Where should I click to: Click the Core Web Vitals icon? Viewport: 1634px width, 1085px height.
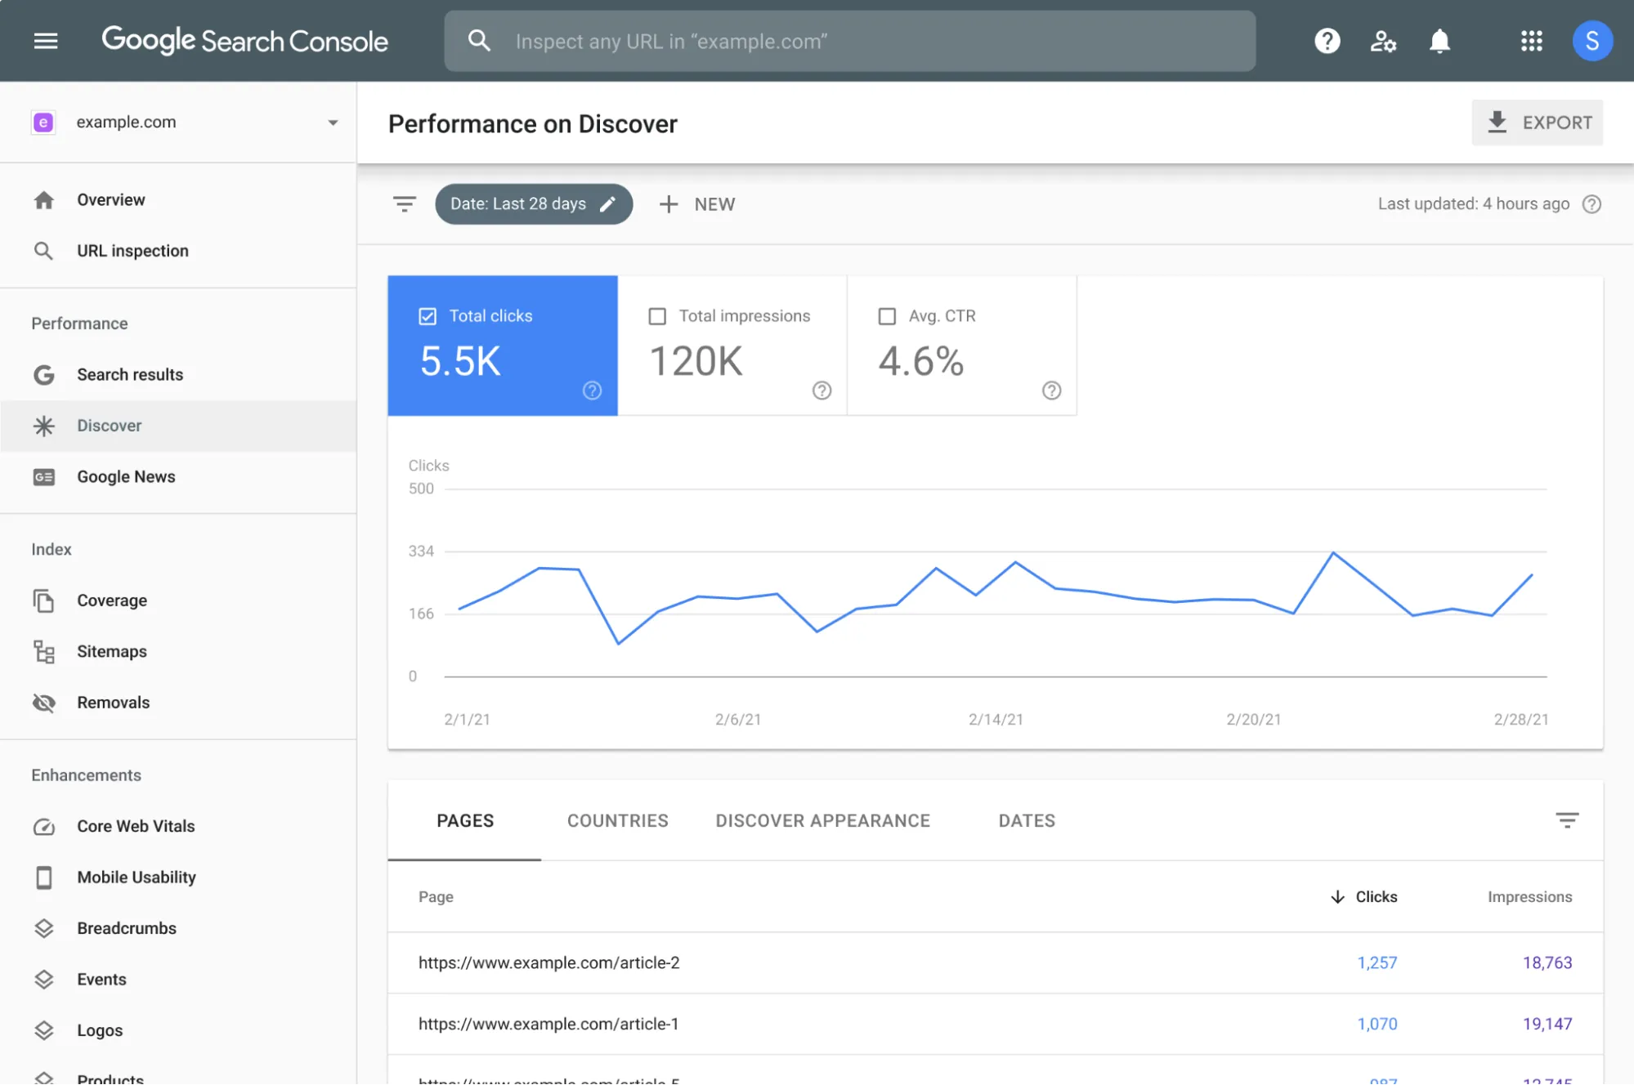pyautogui.click(x=43, y=826)
